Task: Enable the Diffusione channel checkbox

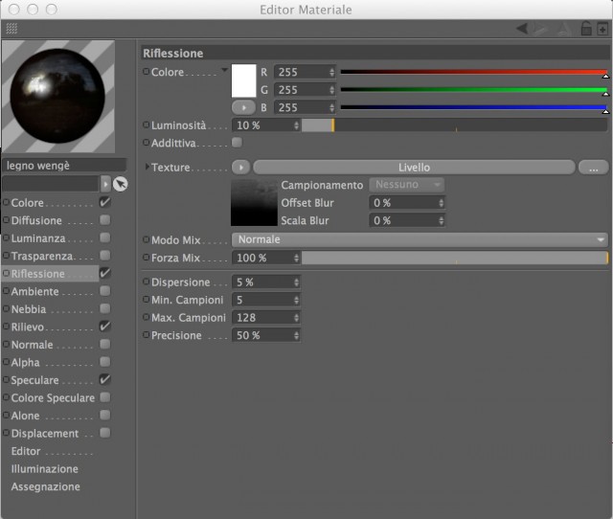Action: click(104, 220)
